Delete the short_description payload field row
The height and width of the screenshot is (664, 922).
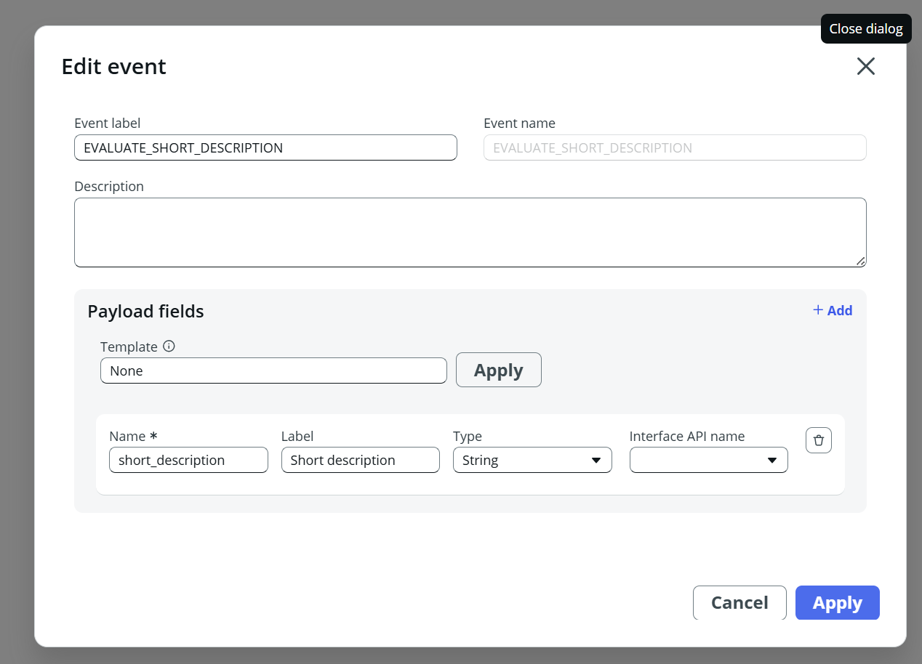coord(818,440)
